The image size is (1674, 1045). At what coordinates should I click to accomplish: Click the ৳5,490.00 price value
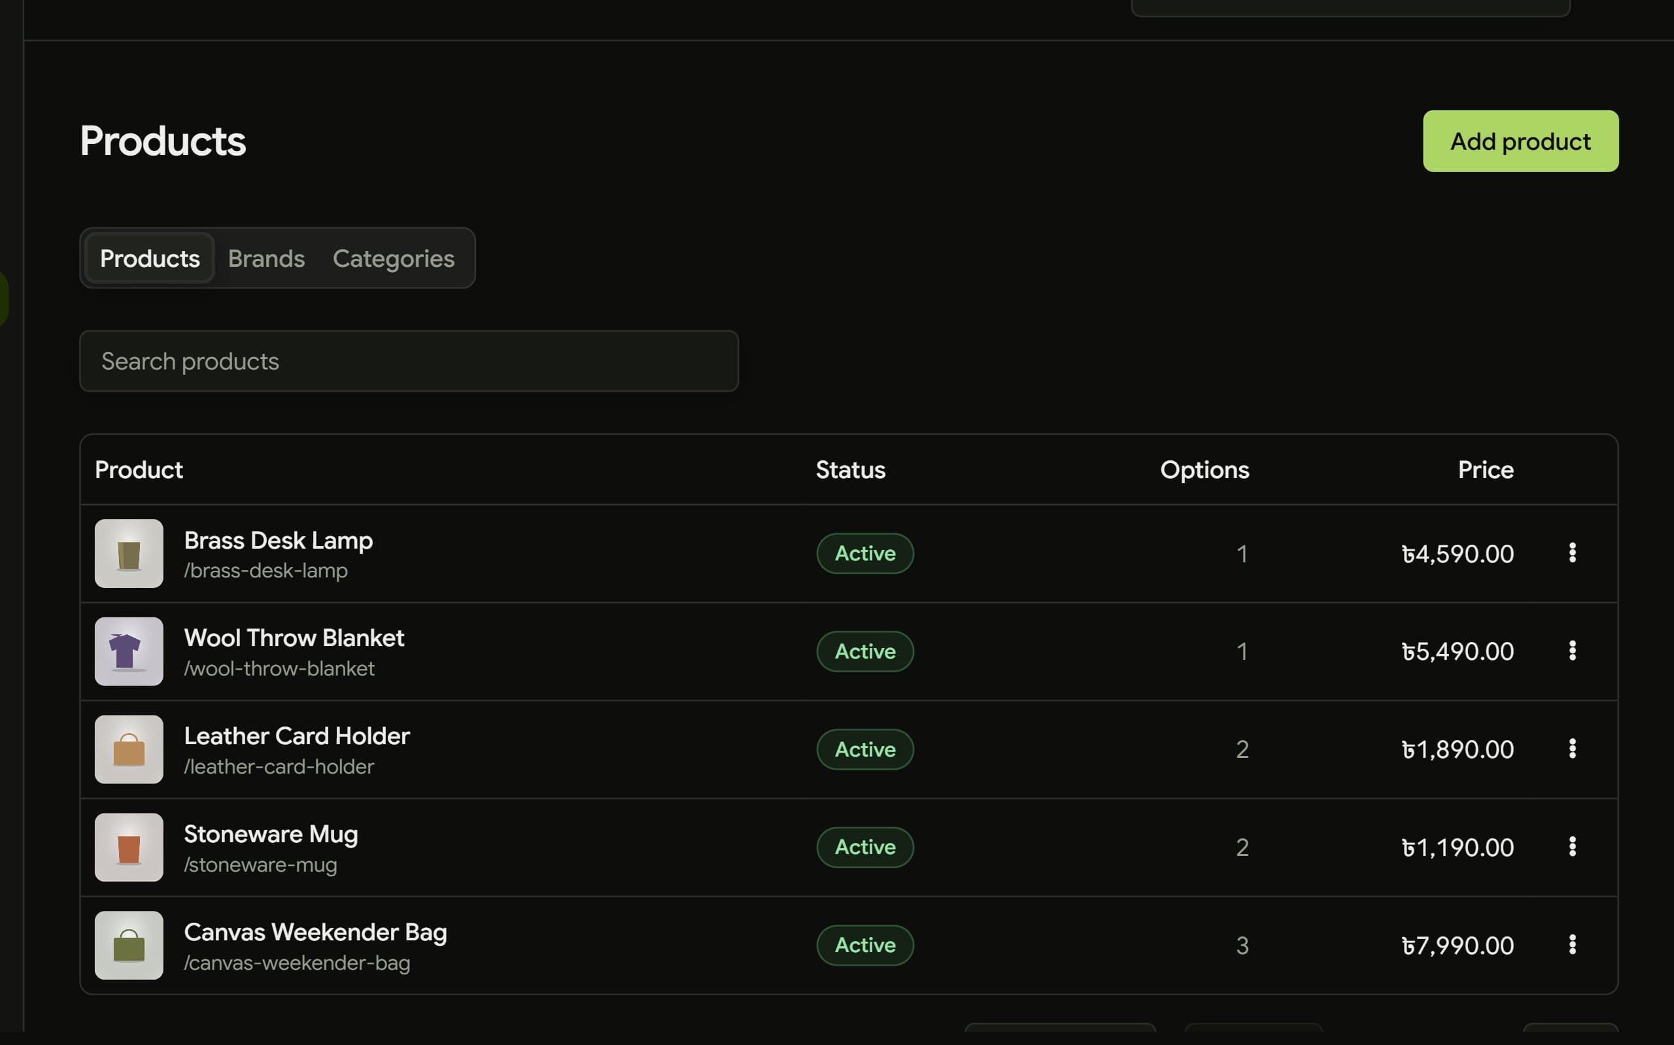[1457, 652]
